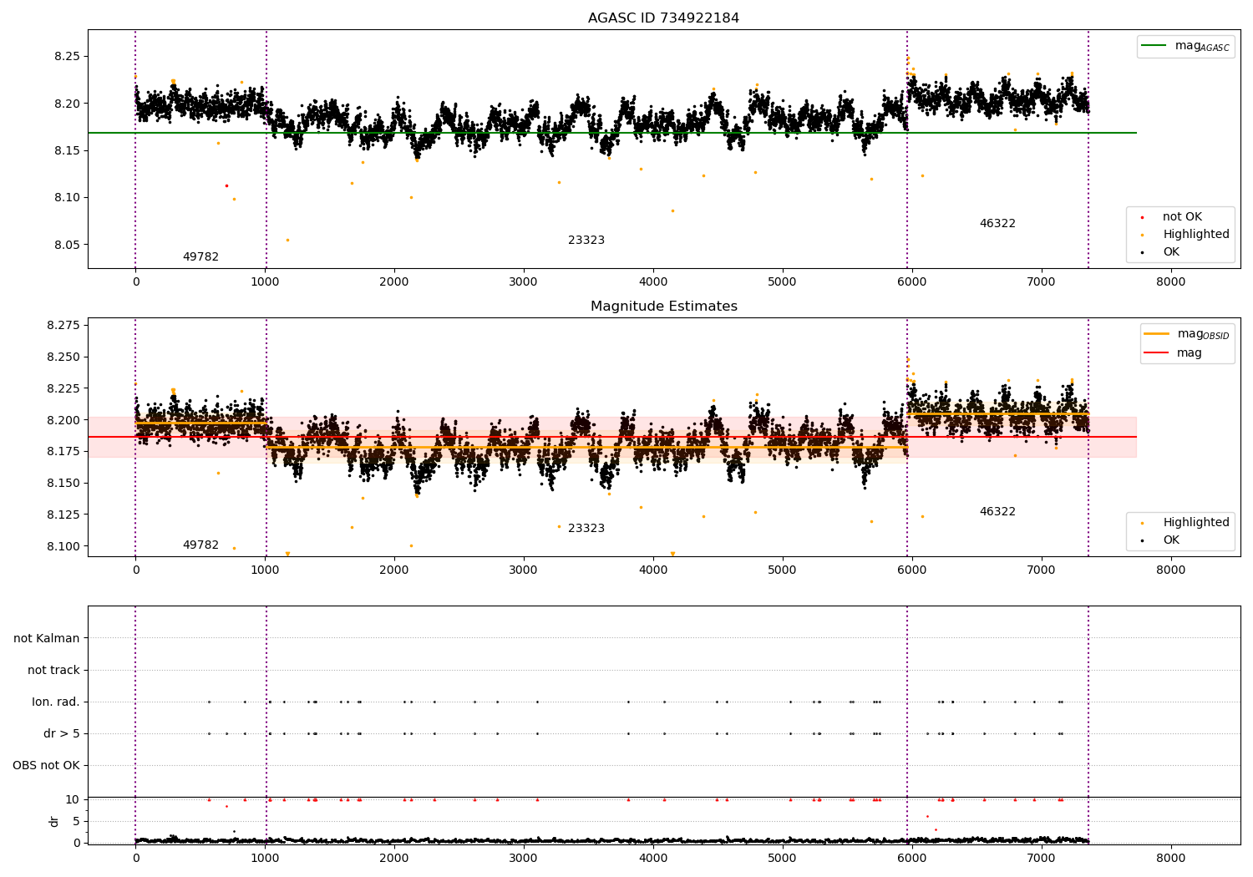1253x877 pixels.
Task: Click the 8.10 y-axis tick label
Action: (67, 198)
